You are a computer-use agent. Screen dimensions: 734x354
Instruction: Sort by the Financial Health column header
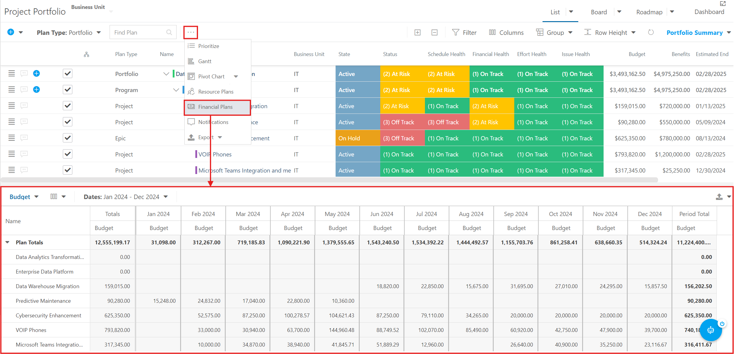(491, 54)
